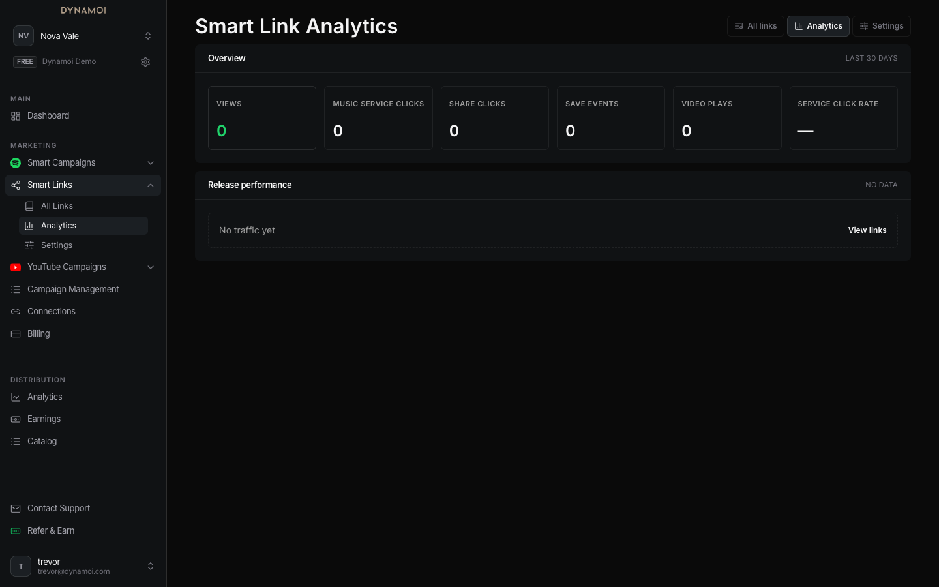The width and height of the screenshot is (939, 587).
Task: Go to Dashboard in the sidebar
Action: [83, 116]
